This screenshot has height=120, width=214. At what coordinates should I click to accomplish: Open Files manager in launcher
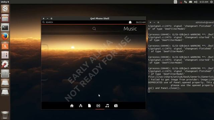(x=5, y=18)
